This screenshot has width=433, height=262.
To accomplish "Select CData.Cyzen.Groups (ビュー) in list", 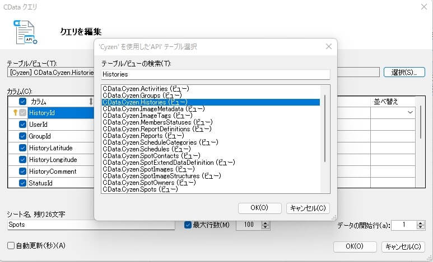I will click(x=211, y=96).
